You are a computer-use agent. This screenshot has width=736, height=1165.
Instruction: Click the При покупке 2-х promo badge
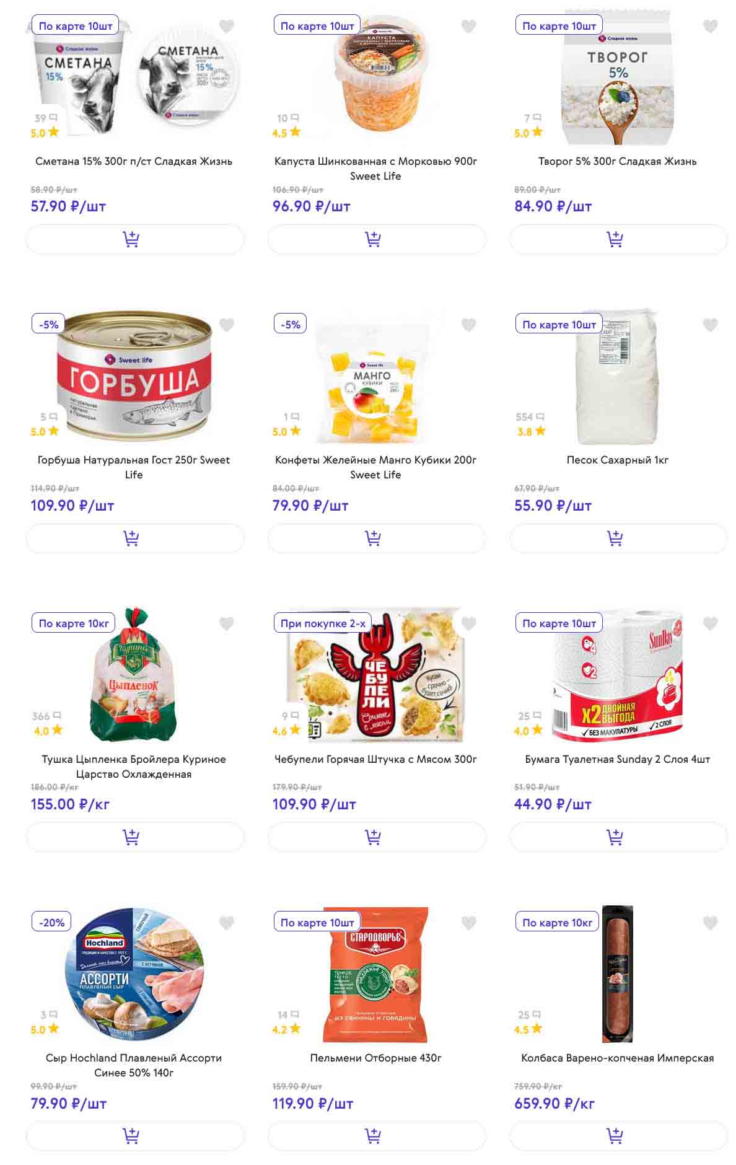coord(322,623)
